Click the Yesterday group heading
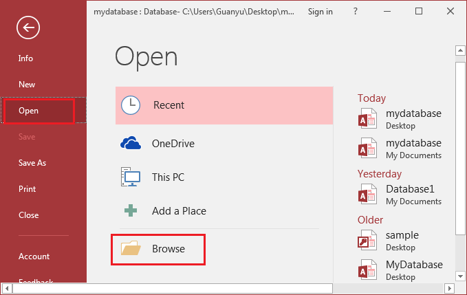This screenshot has width=467, height=295. [x=380, y=174]
